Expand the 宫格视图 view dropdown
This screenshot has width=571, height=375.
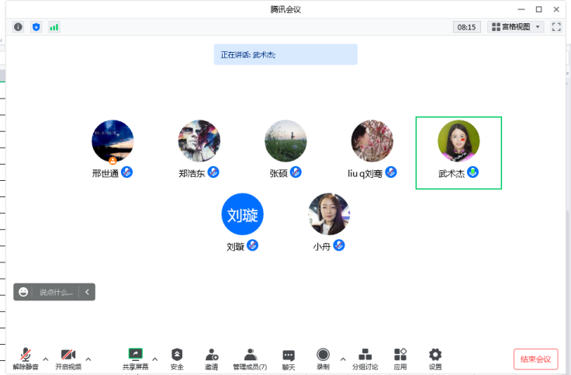(515, 27)
